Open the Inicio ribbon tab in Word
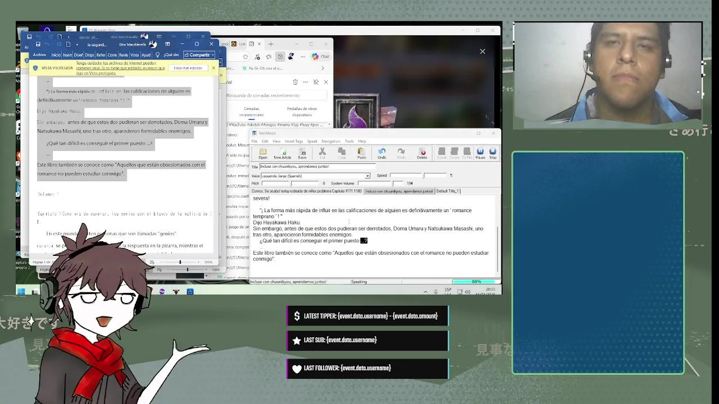The image size is (719, 404). click(56, 55)
